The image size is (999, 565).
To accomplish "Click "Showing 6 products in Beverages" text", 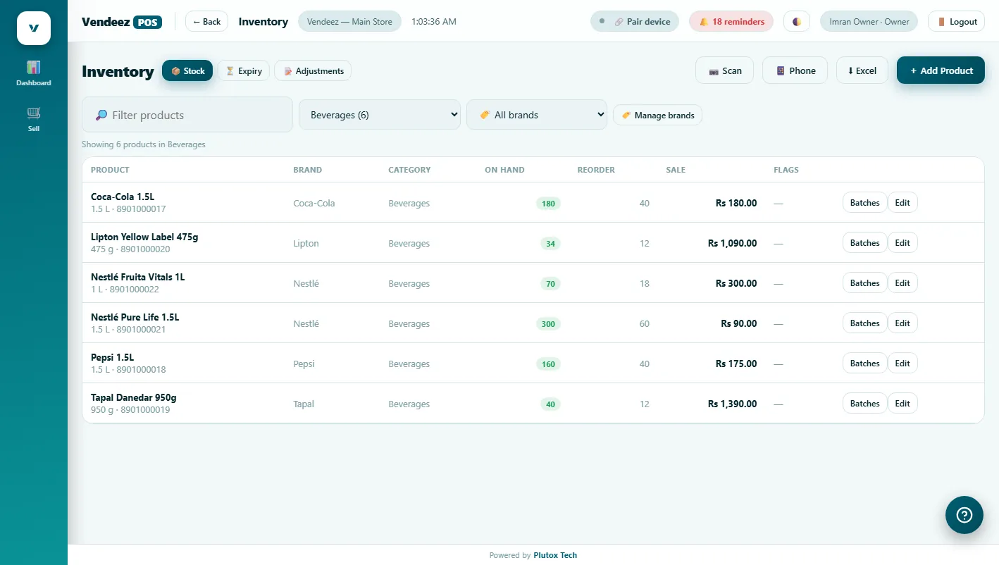I will point(144,144).
